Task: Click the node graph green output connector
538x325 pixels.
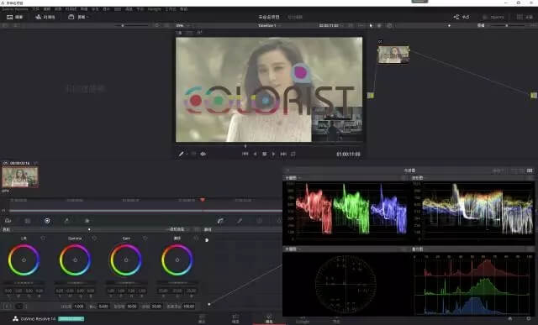Action: coord(534,95)
